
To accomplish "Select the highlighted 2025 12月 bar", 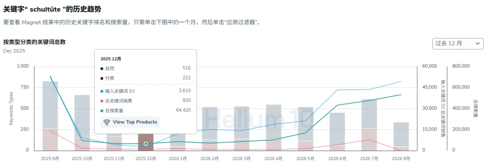I will click(x=146, y=142).
